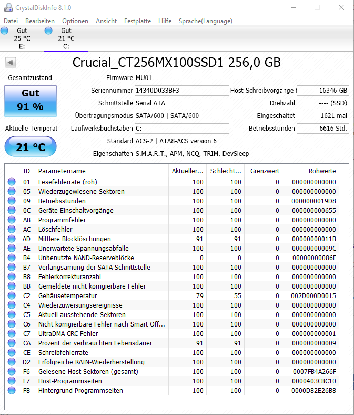
Task: Open the Hilfe menu
Action: click(165, 21)
